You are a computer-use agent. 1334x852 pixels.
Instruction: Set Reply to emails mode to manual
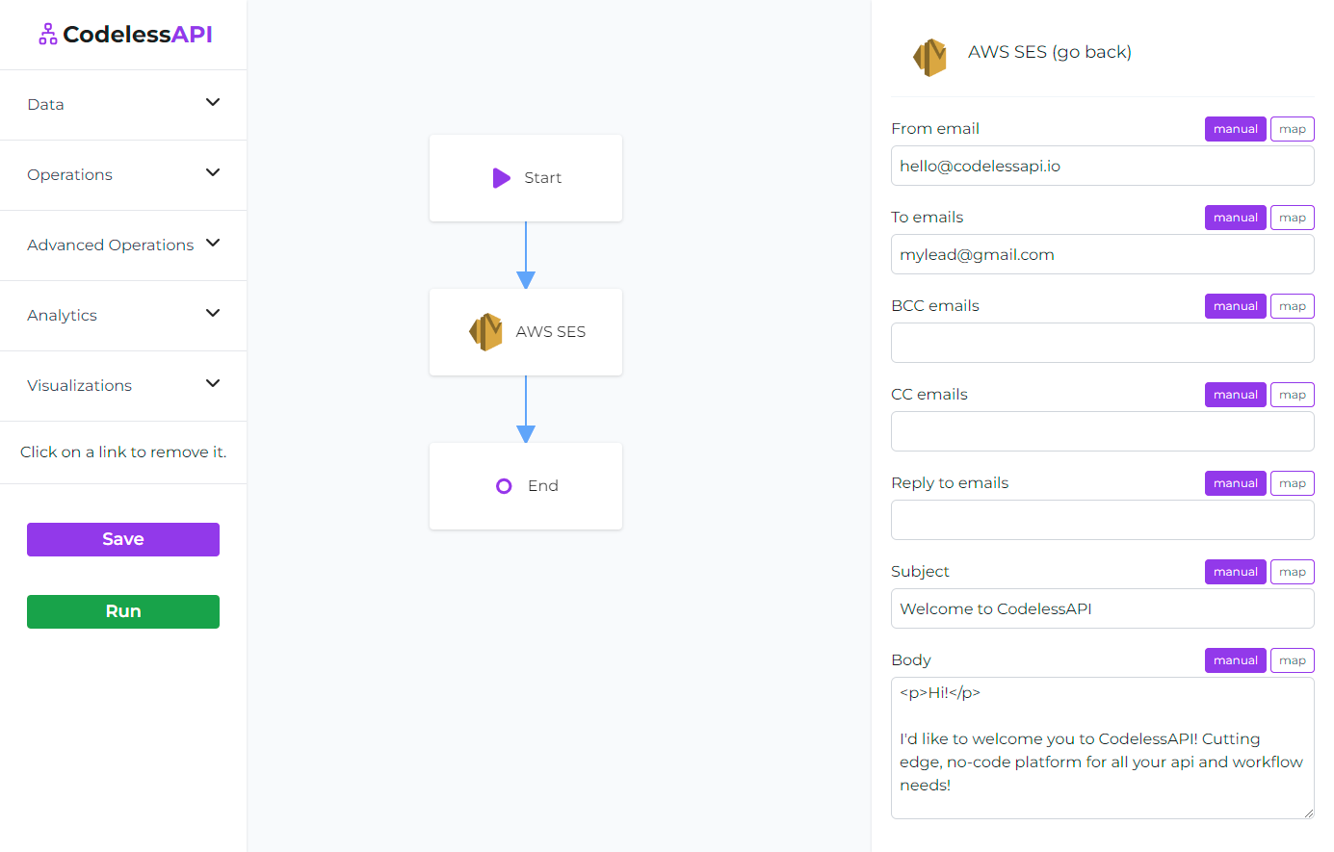click(1235, 483)
